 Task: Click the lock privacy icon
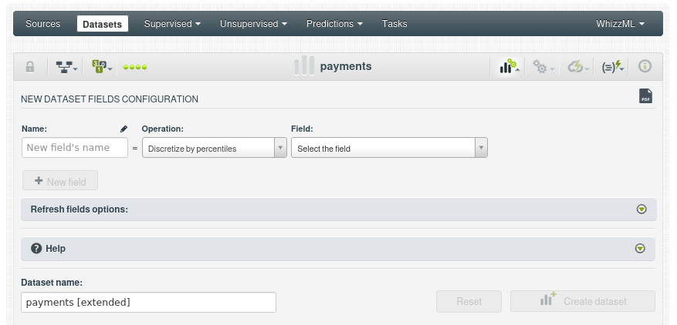tap(30, 67)
